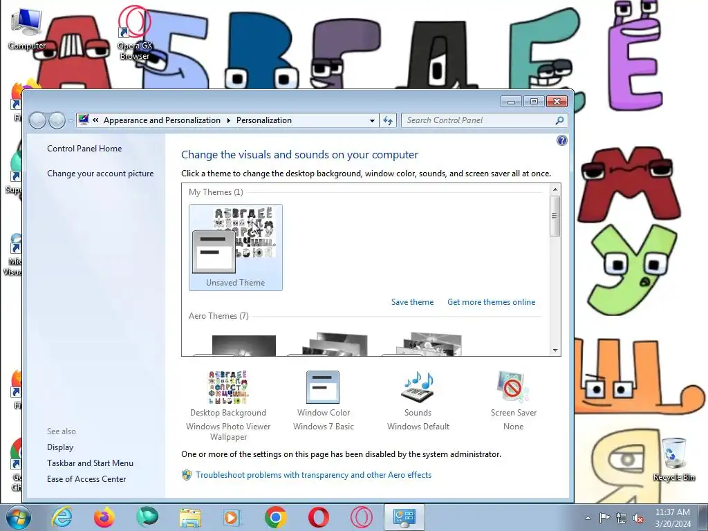The height and width of the screenshot is (531, 708).
Task: Select the Unsaved Theme thumbnail
Action: coord(236,248)
